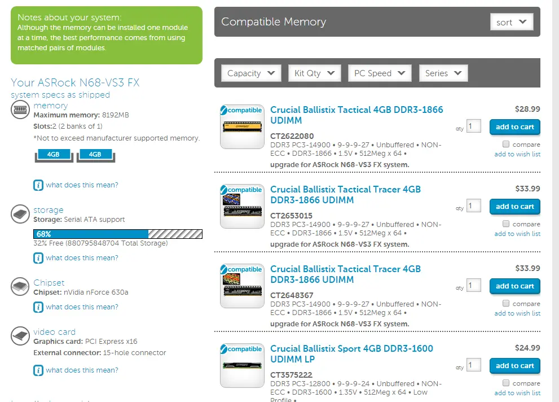This screenshot has height=402, width=559.
Task: Add CT2648367 memory to cart
Action: pyautogui.click(x=515, y=286)
